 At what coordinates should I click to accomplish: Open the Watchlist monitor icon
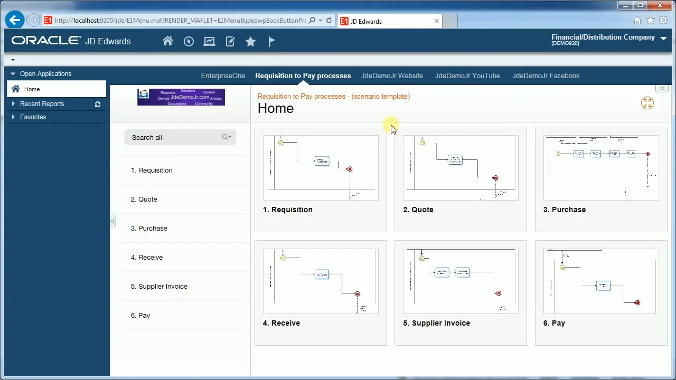pos(209,41)
